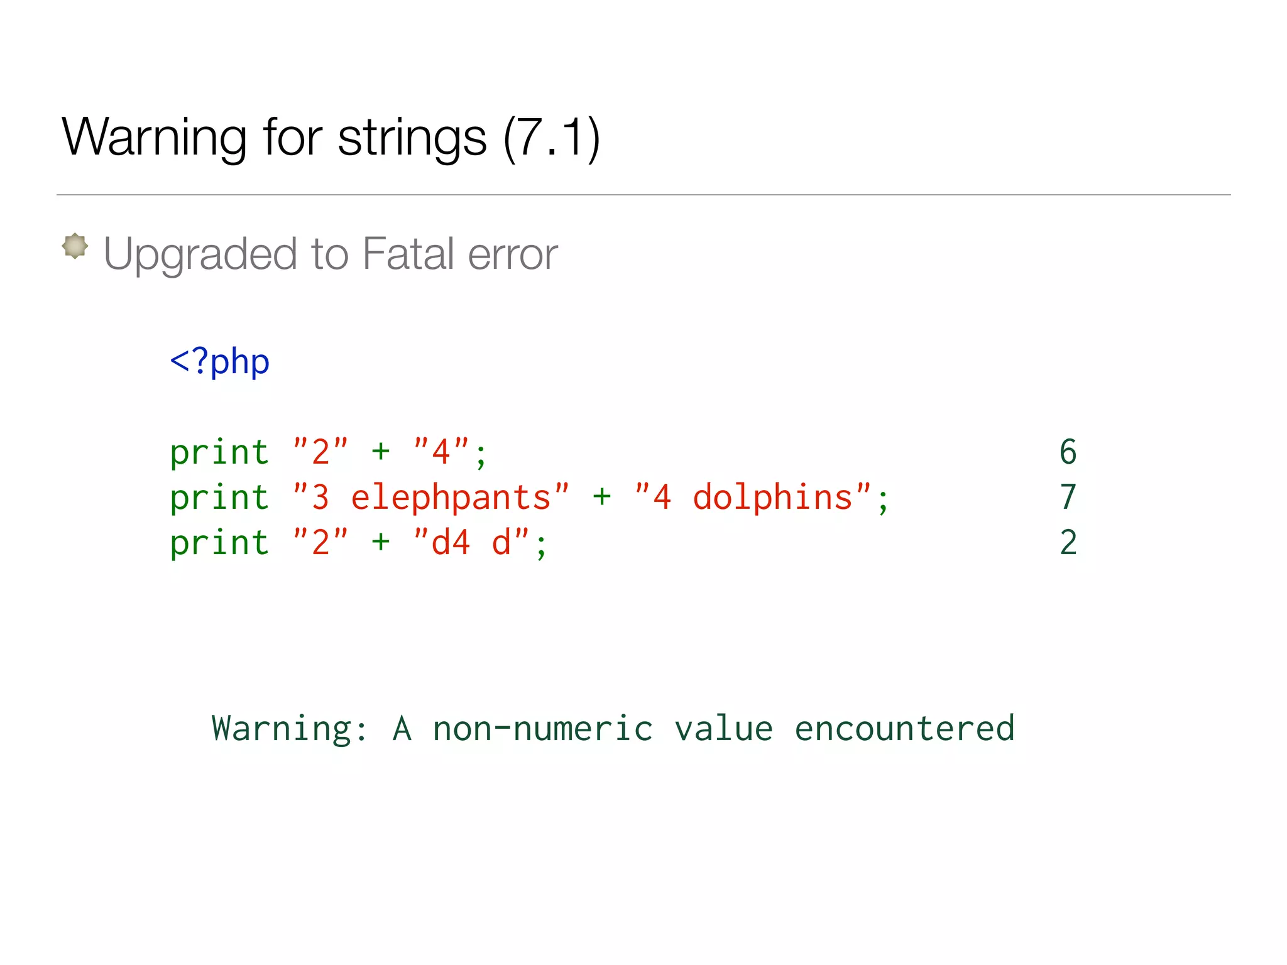Click the 'Upgraded to Fatal error' bullet text
1287x965 pixels.
pos(331,254)
